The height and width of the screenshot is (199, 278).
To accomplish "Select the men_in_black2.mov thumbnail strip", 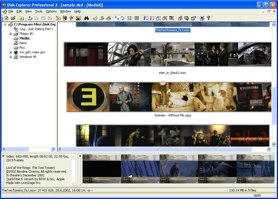I will [x=168, y=54].
